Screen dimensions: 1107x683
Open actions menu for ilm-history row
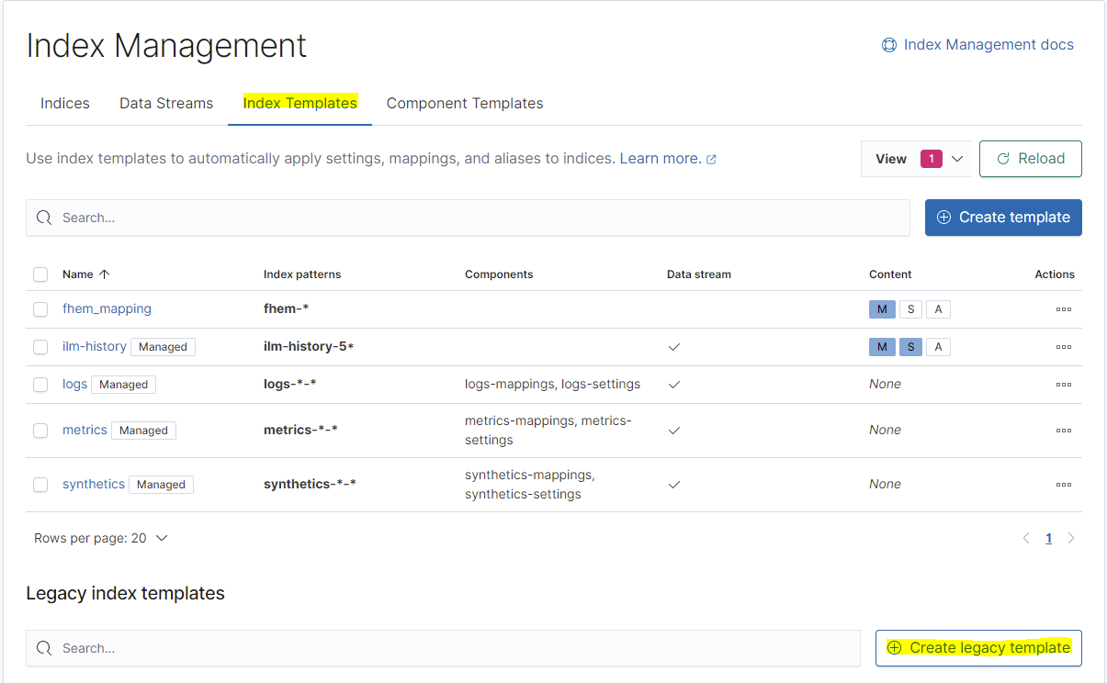click(x=1063, y=347)
